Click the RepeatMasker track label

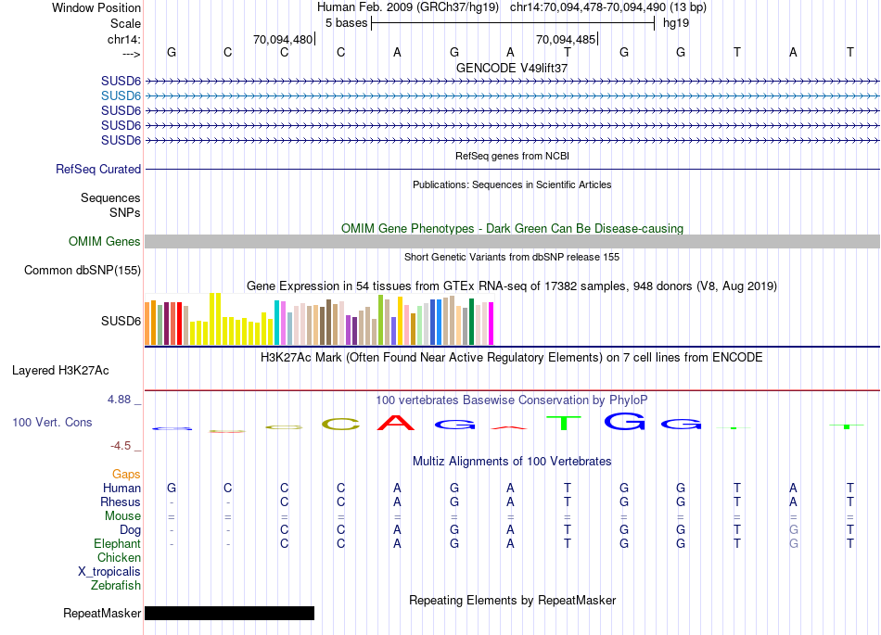[102, 613]
